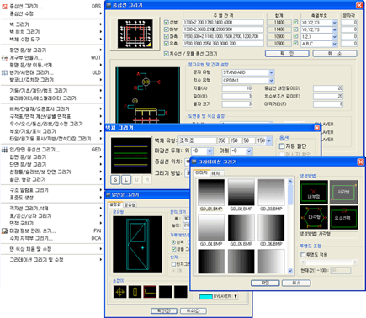The height and width of the screenshot is (318, 366).
Task: Click 취소 in the gradient dialog
Action: 296,283
